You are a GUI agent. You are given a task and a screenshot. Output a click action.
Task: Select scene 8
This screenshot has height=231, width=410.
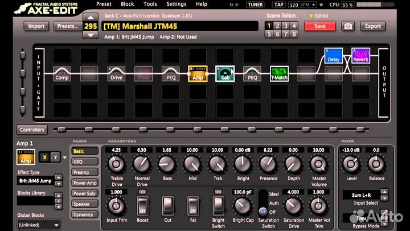pos(294,34)
